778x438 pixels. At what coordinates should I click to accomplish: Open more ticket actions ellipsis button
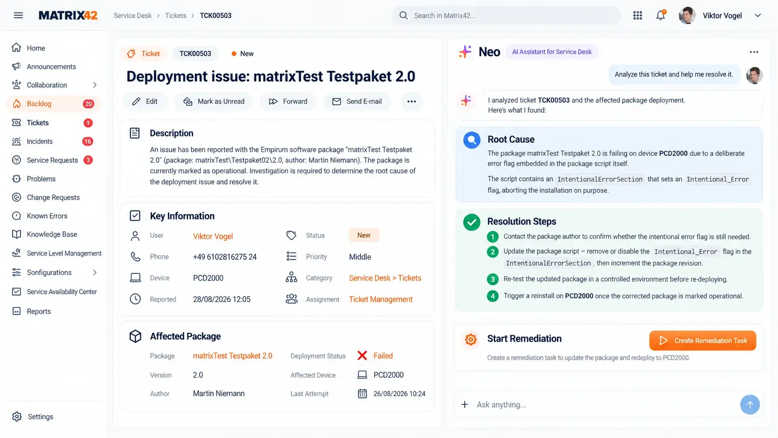click(411, 101)
